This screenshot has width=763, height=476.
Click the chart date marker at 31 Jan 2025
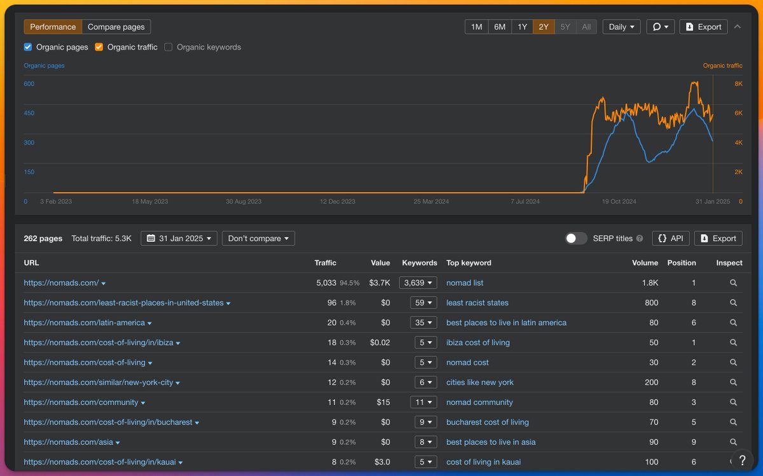pos(713,201)
